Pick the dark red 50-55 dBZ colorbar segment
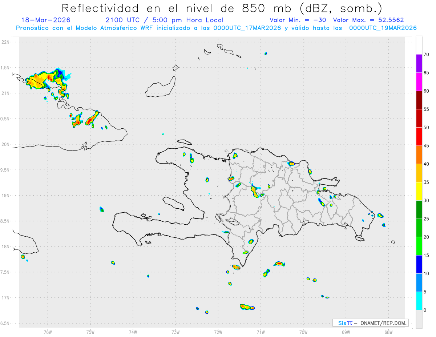436x337 pixels. (x=419, y=118)
